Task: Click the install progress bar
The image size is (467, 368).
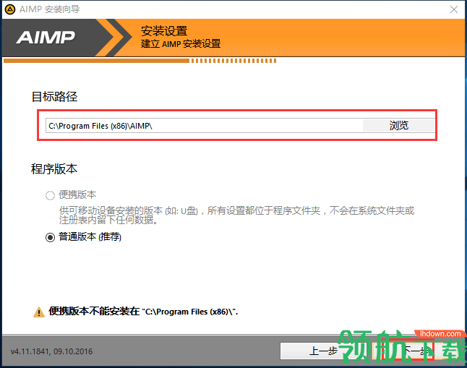Action: coord(140,61)
